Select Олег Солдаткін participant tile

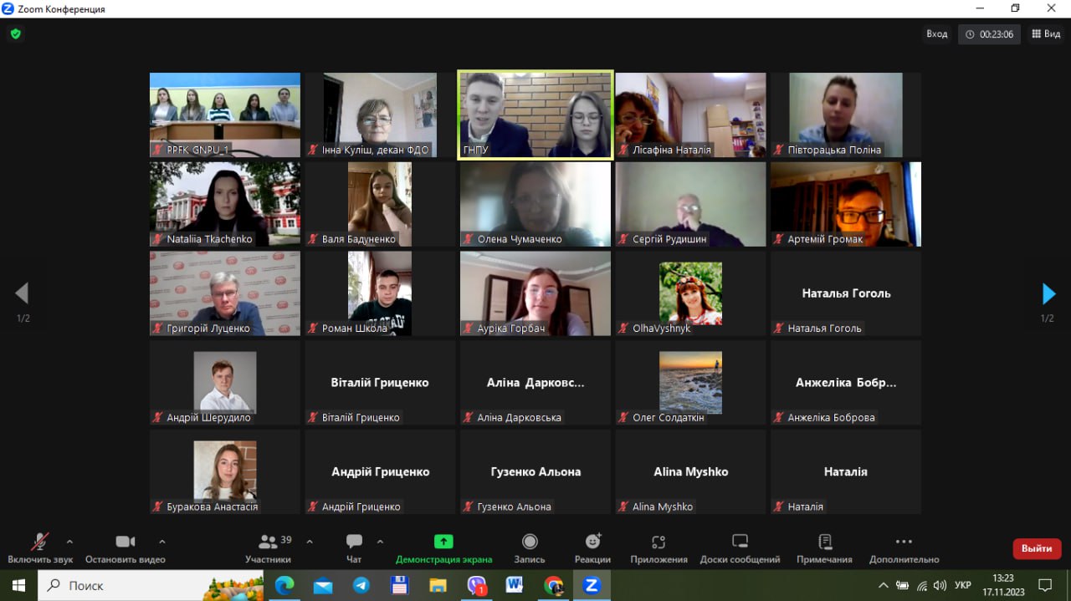click(690, 383)
